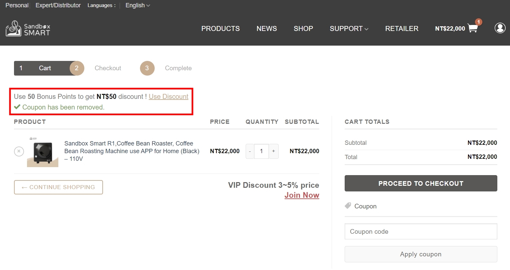
Task: Click the coupon tag icon
Action: (348, 206)
